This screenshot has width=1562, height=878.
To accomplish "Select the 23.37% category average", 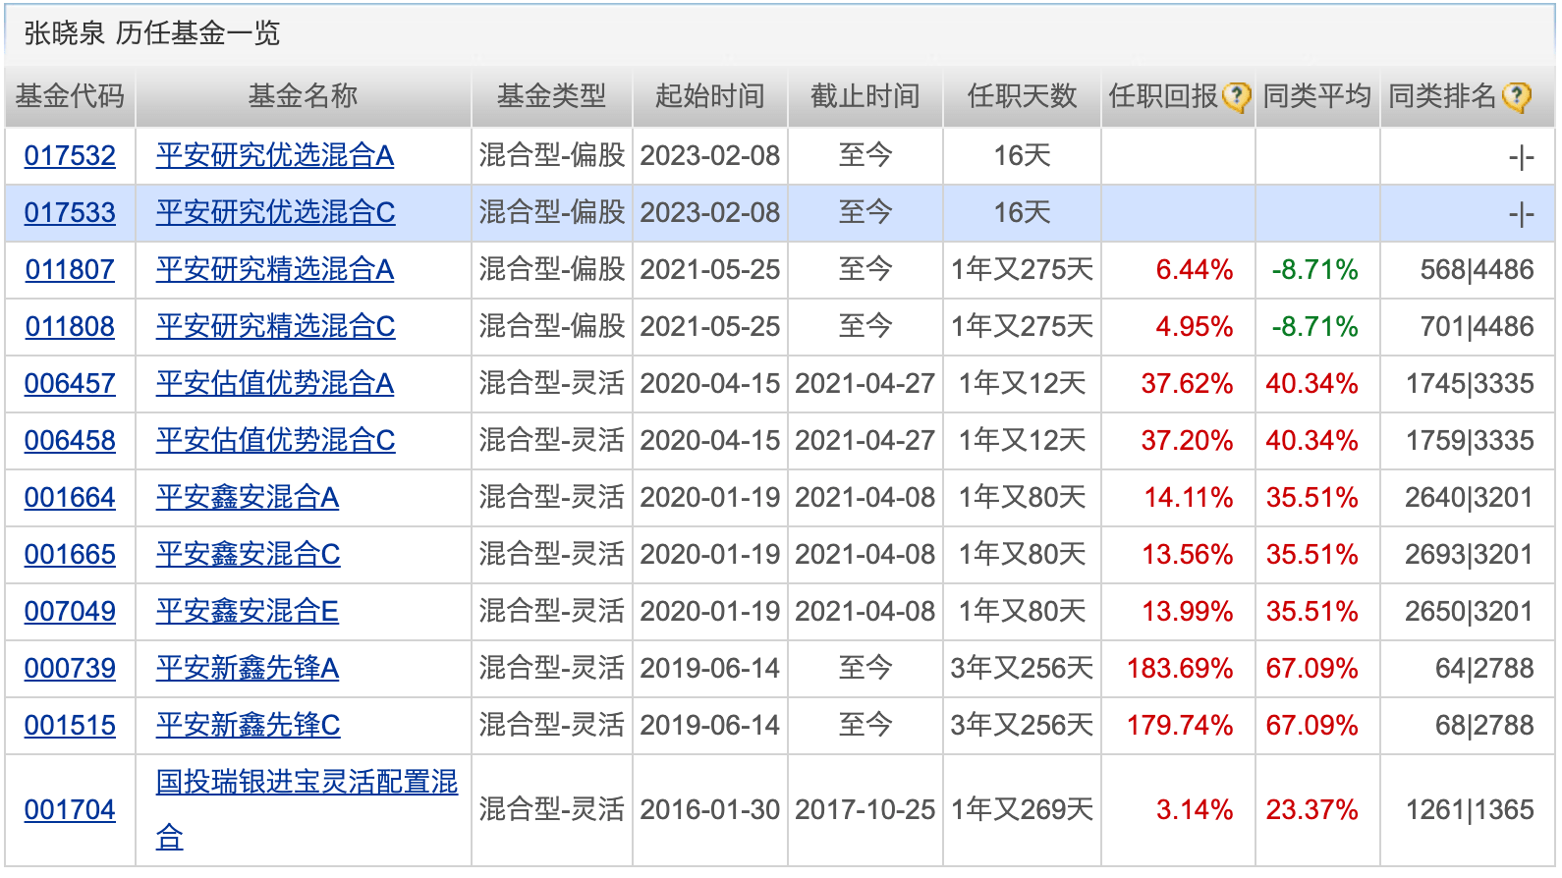I will pos(1311,809).
